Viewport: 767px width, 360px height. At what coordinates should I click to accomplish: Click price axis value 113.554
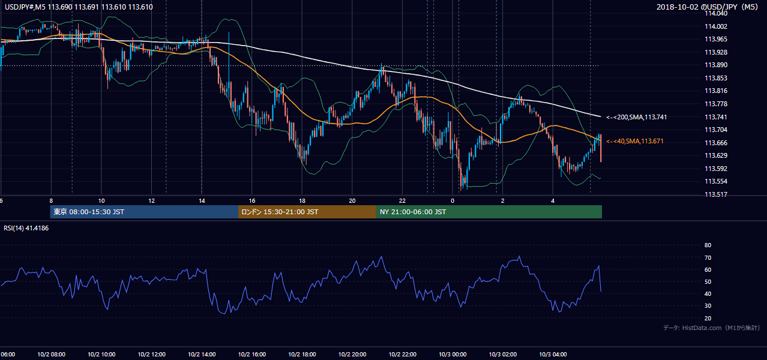point(715,181)
